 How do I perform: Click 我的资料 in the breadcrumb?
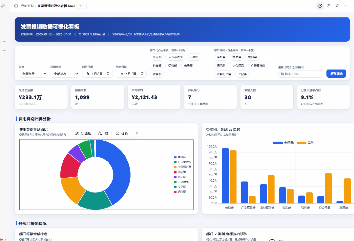pos(27,6)
